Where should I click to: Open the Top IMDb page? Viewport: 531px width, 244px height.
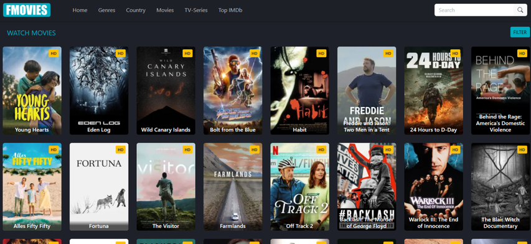tap(230, 10)
